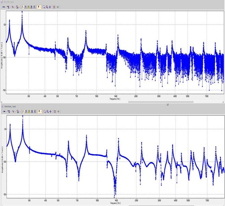Click the blue zoom magnifier in top toolbar
The width and height of the screenshot is (225, 206).
click(44, 7)
